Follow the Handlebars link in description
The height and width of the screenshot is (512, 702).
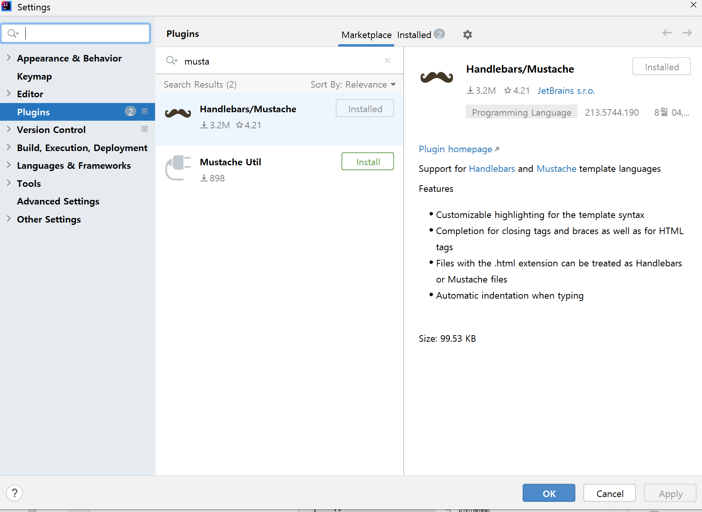(492, 169)
